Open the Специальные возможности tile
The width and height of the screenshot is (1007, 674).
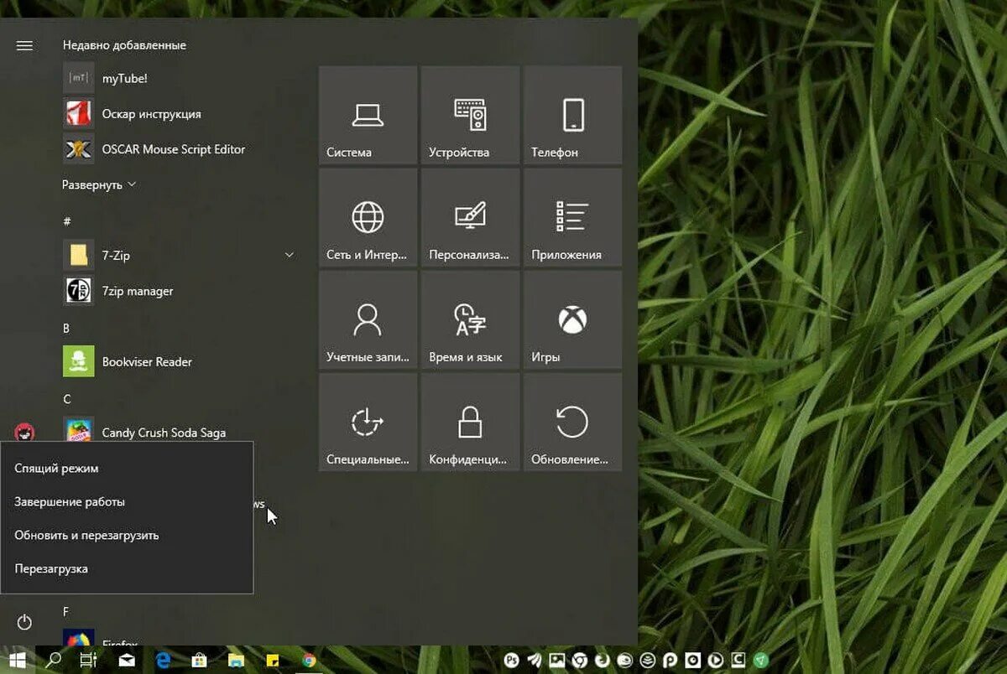[368, 422]
